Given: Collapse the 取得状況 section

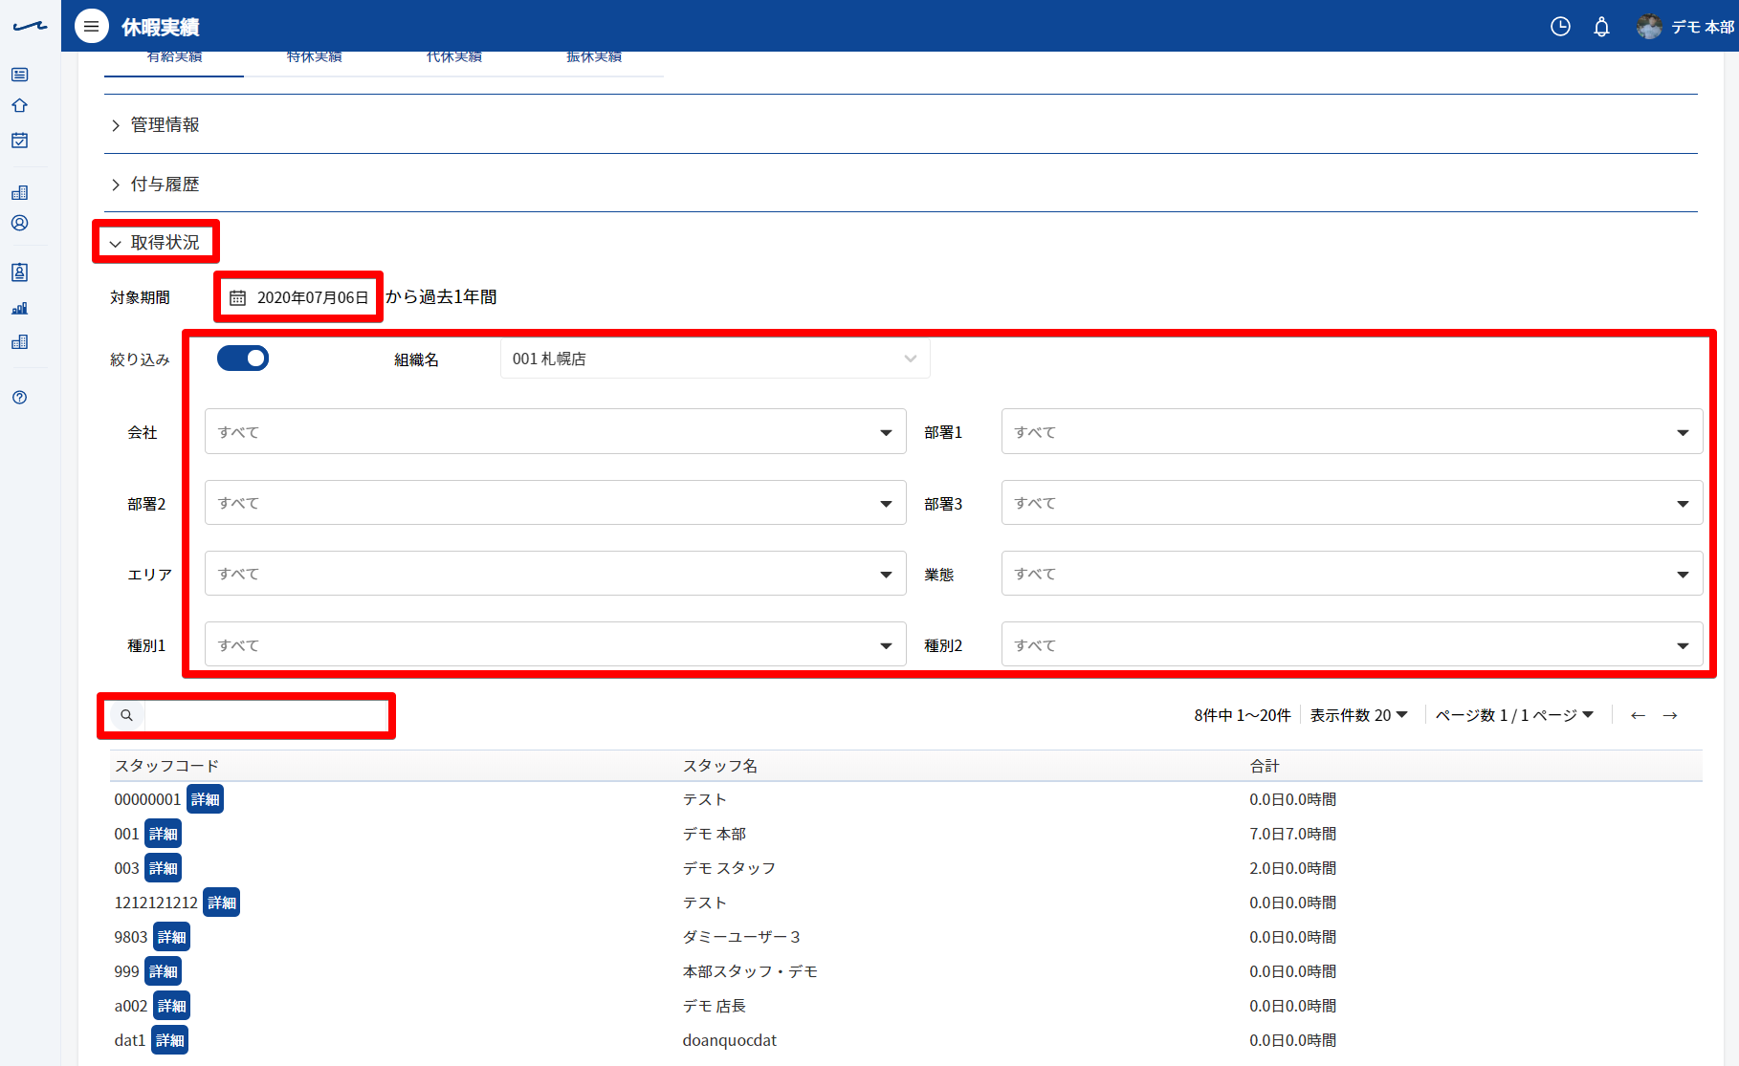Looking at the screenshot, I should click(155, 243).
